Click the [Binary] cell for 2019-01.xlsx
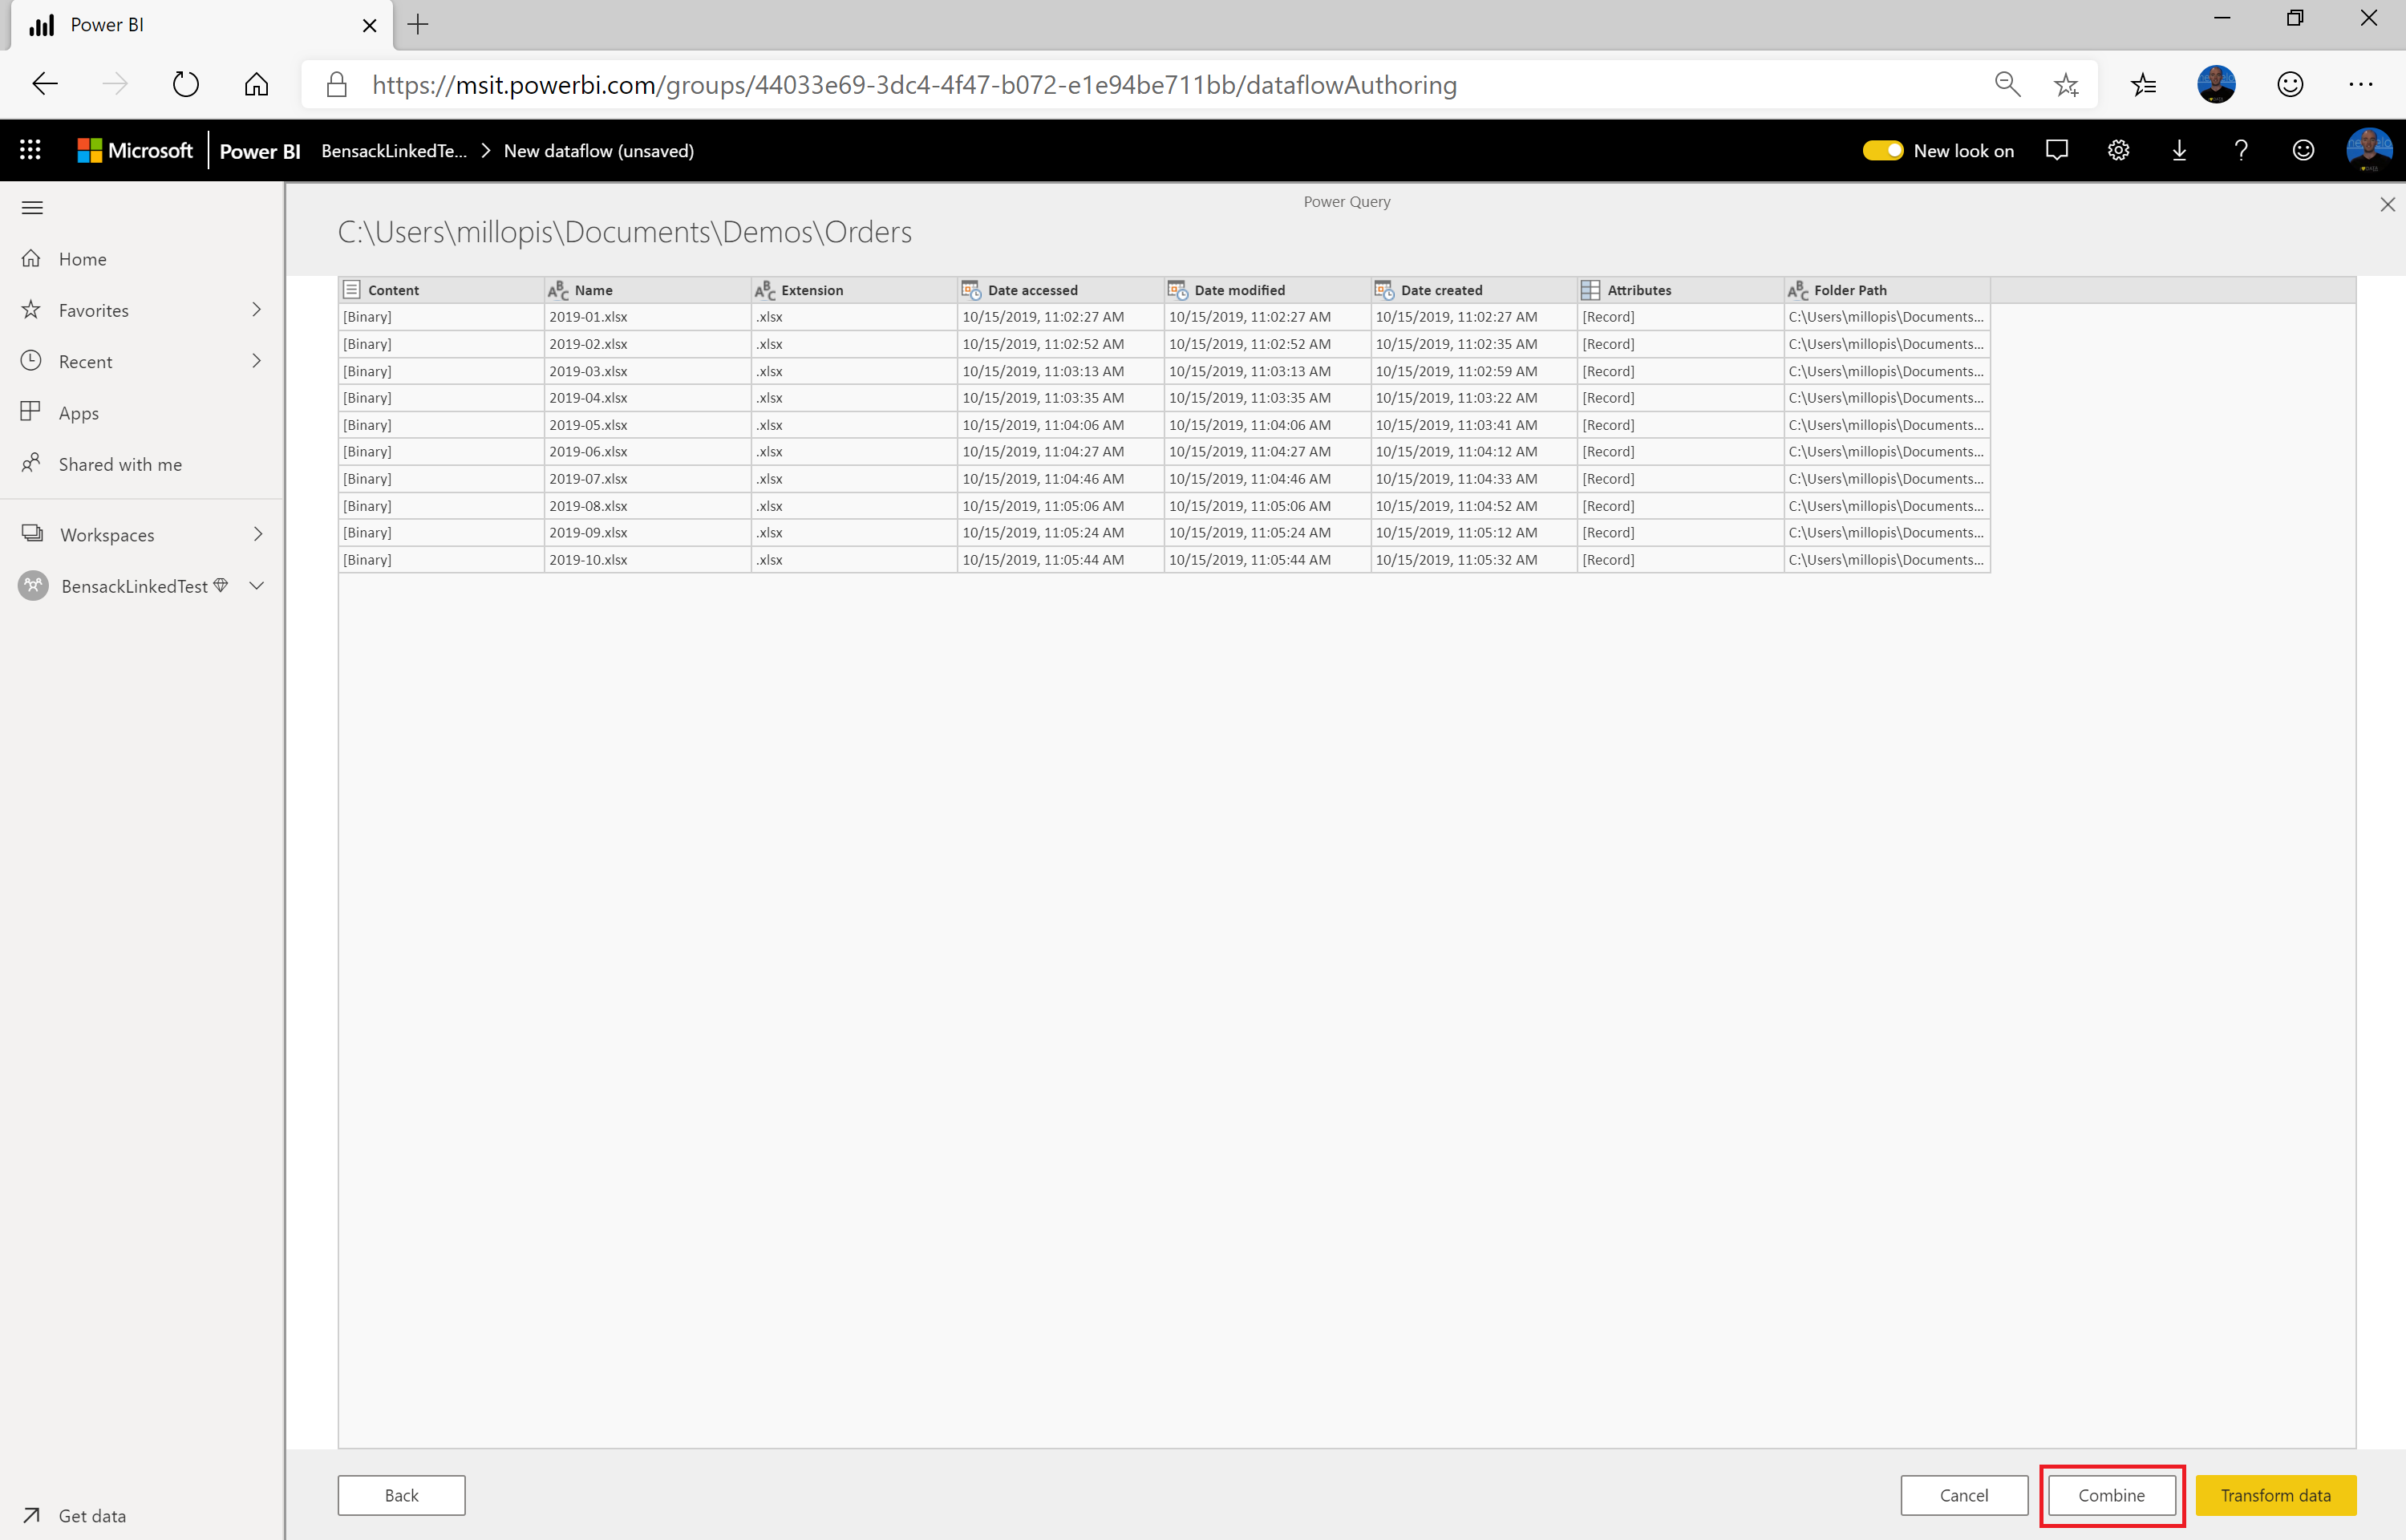The width and height of the screenshot is (2406, 1540). [442, 317]
